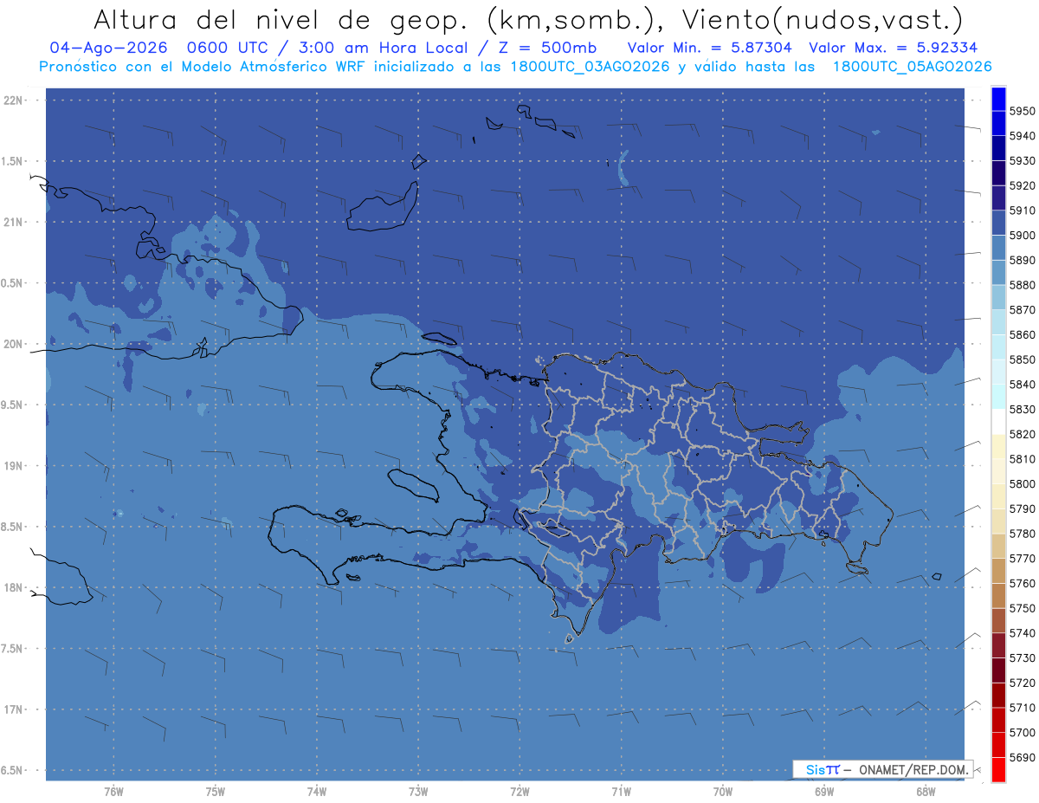The height and width of the screenshot is (803, 1039).
Task: Click the "69W" longitude label
Action: click(824, 792)
